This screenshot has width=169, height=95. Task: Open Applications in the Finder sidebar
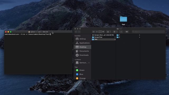click(82, 43)
